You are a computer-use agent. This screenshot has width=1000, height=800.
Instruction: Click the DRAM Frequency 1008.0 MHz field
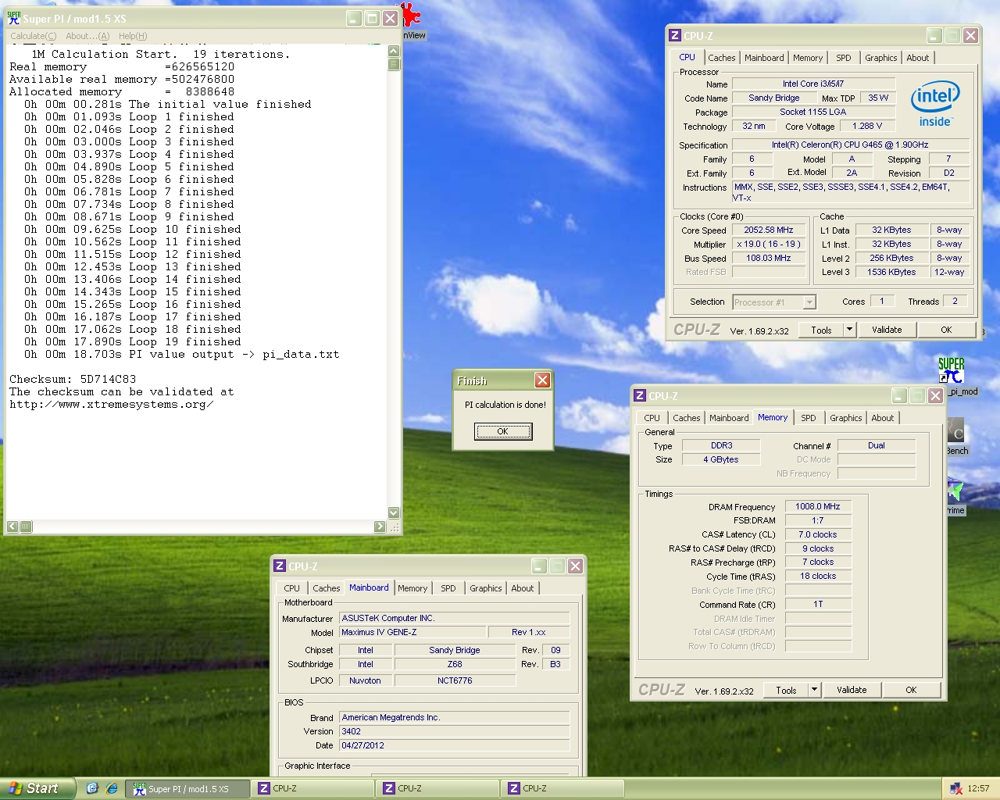pos(817,506)
